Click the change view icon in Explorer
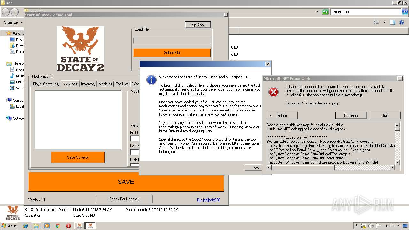The width and height of the screenshot is (409, 230). point(376,22)
